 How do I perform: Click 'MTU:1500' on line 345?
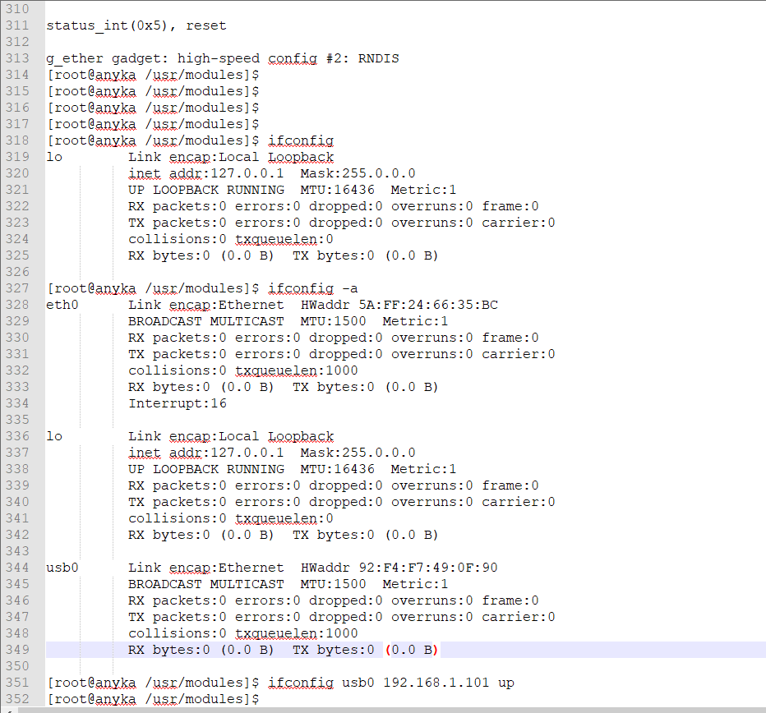click(334, 584)
